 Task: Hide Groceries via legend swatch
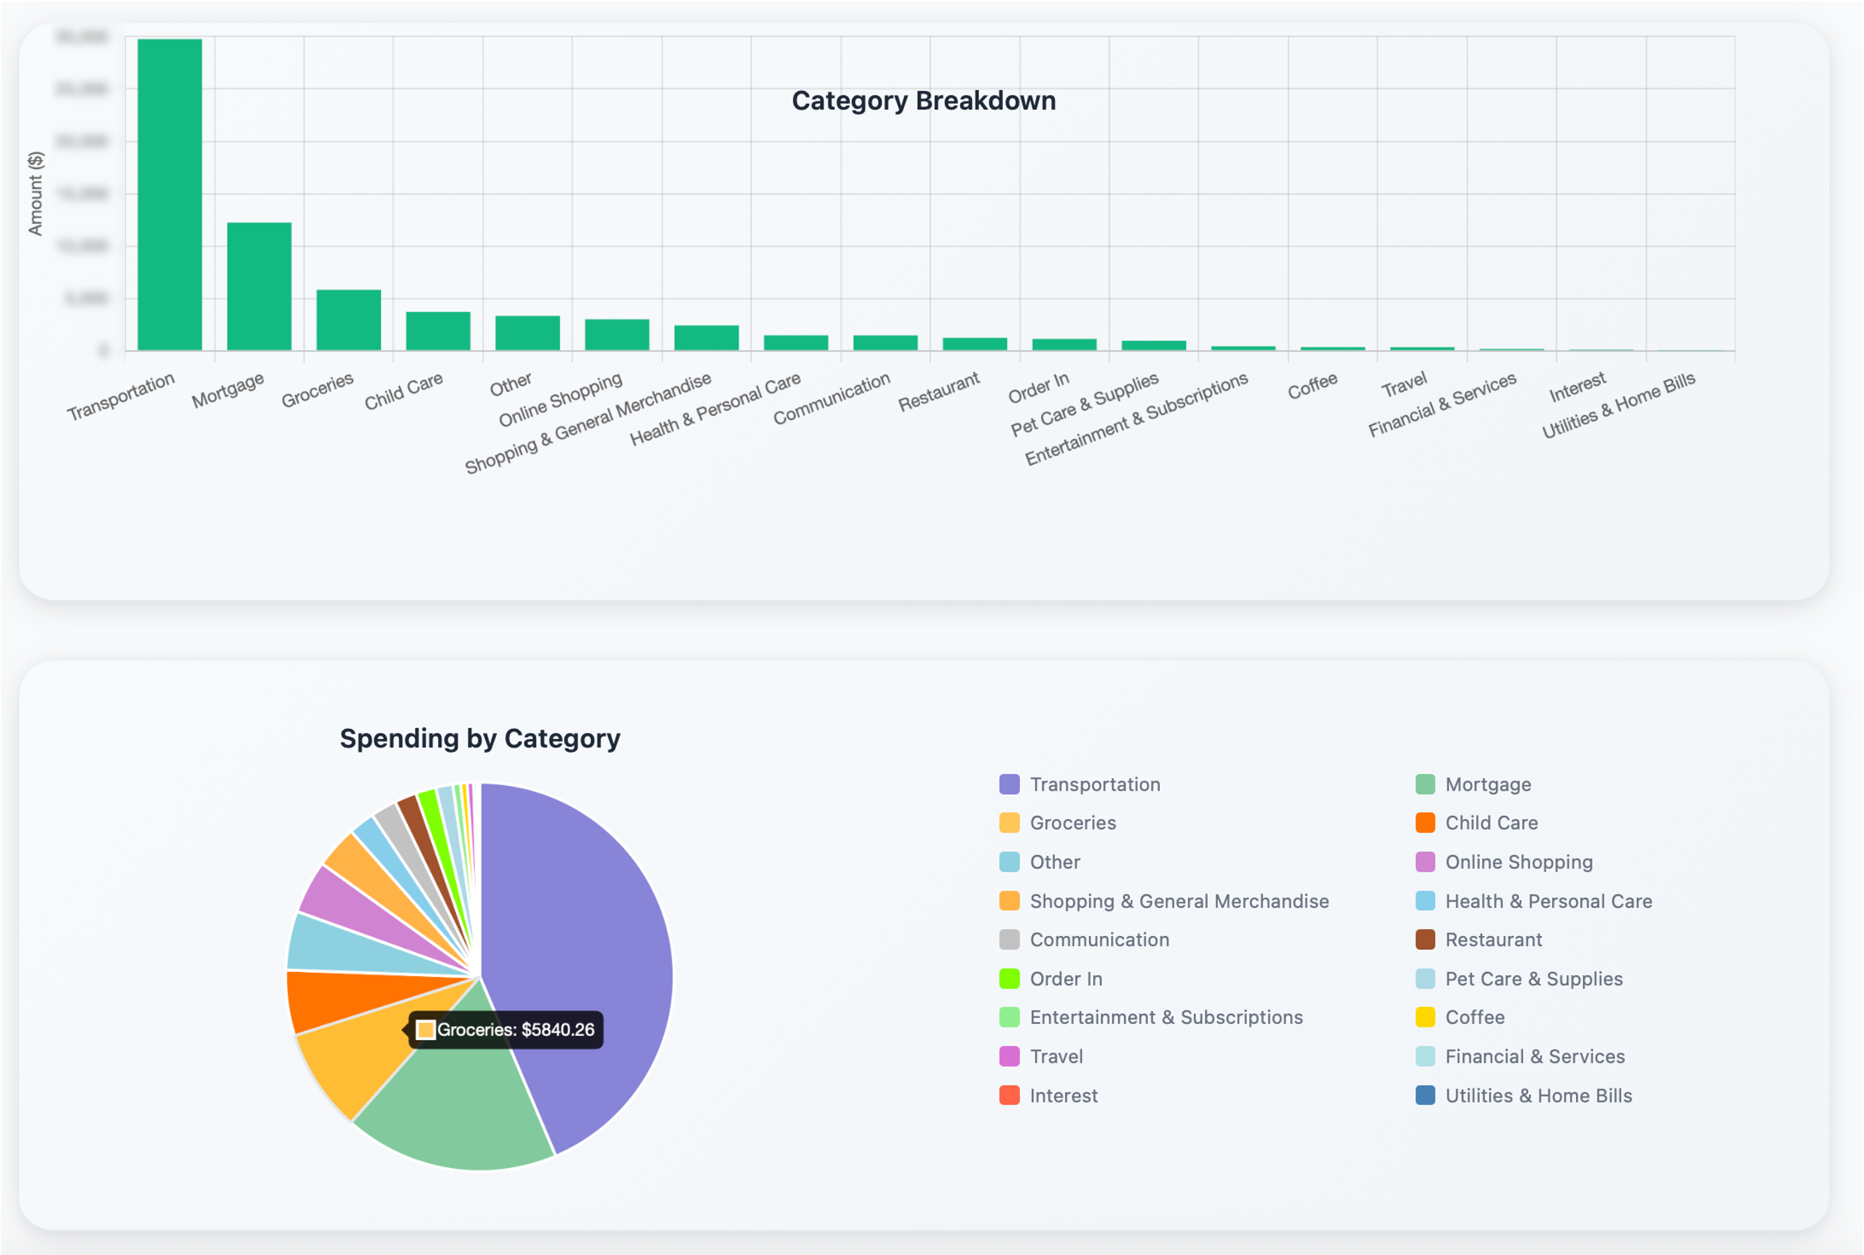click(x=1009, y=823)
